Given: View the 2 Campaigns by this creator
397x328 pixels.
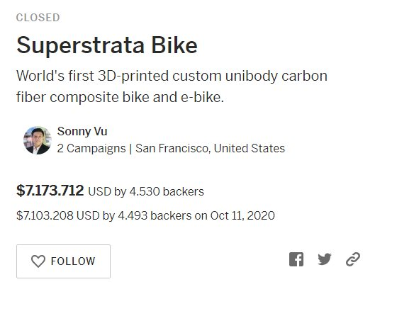Looking at the screenshot, I should click(x=91, y=148).
